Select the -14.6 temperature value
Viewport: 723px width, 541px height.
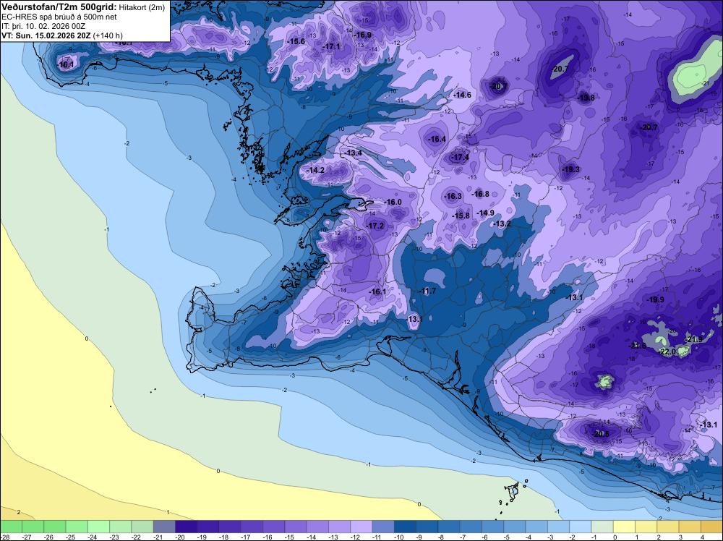(462, 95)
